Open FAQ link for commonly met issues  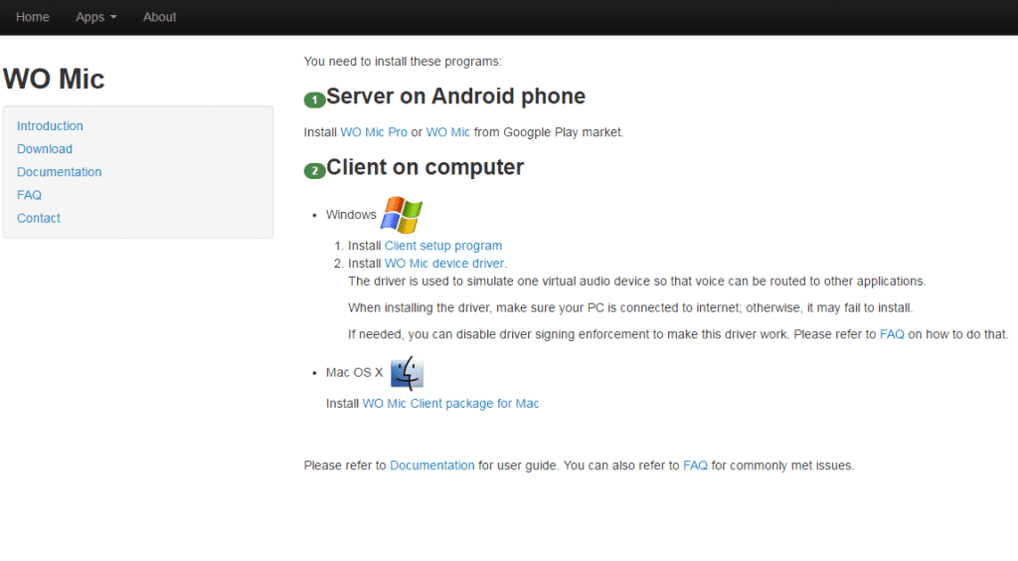[695, 466]
